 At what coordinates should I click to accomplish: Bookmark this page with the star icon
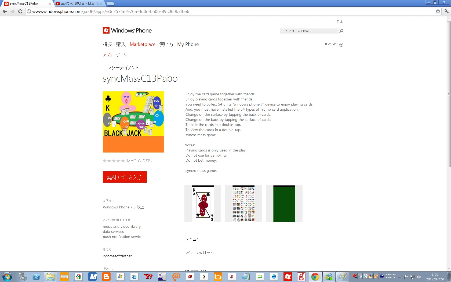coord(438,11)
